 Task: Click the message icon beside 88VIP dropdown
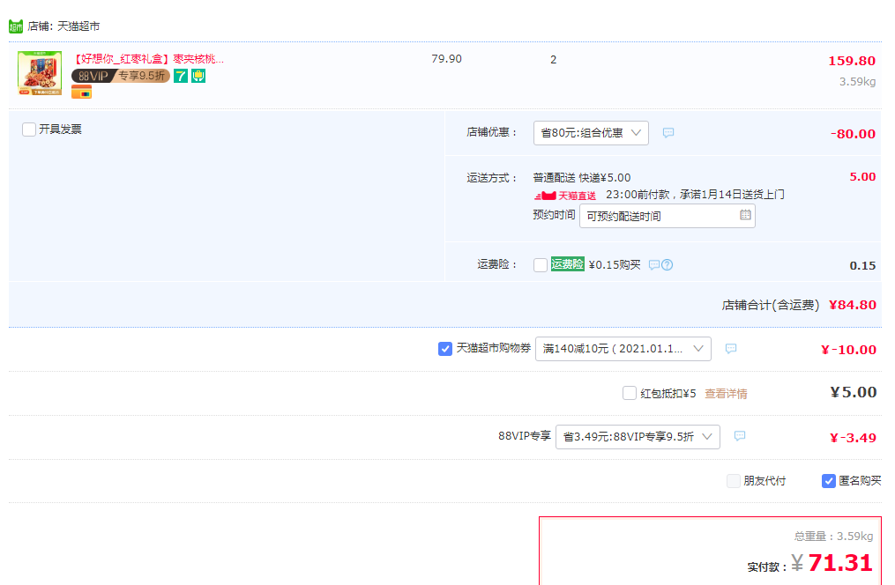tap(740, 436)
